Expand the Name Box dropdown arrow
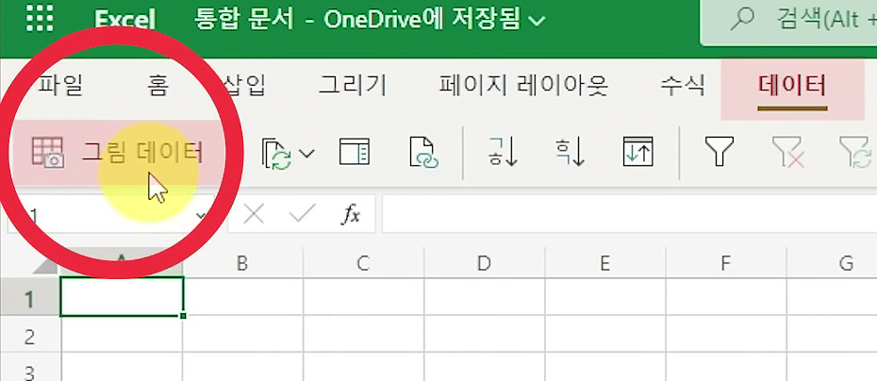Image resolution: width=877 pixels, height=381 pixels. click(x=202, y=215)
